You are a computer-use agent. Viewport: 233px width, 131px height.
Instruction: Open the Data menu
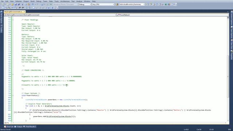pyautogui.click(x=51, y=1)
